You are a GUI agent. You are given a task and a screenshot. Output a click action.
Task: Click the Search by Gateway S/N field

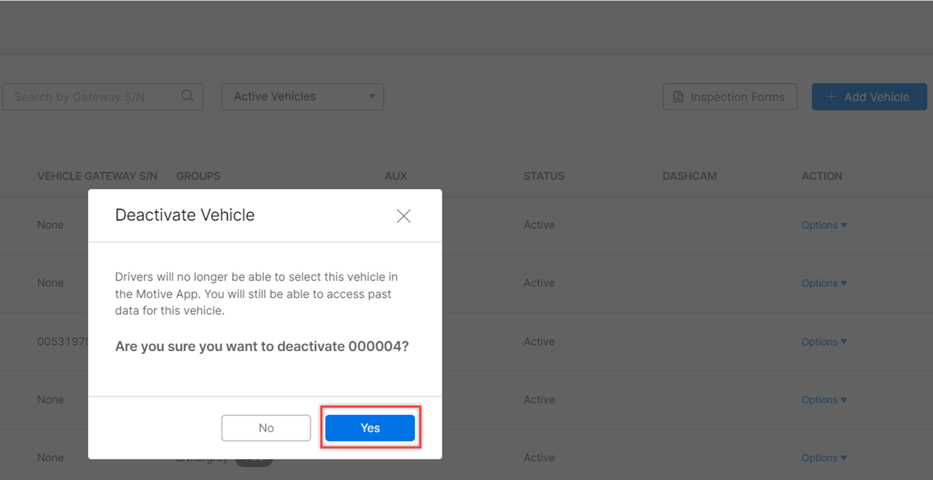103,97
